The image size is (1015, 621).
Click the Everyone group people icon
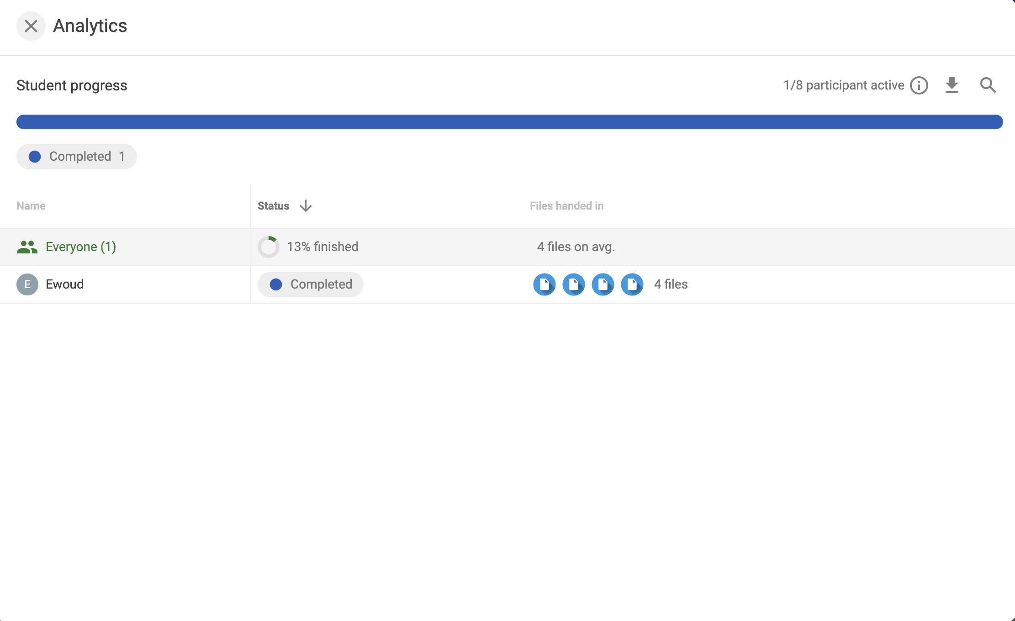coord(27,247)
